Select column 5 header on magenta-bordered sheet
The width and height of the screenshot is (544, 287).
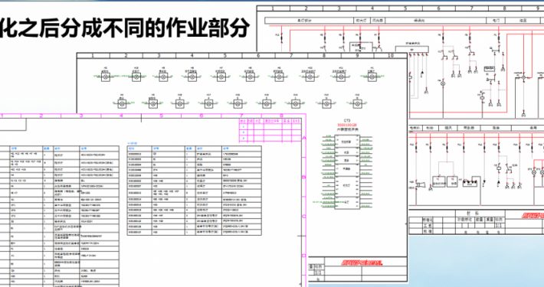click(162, 116)
